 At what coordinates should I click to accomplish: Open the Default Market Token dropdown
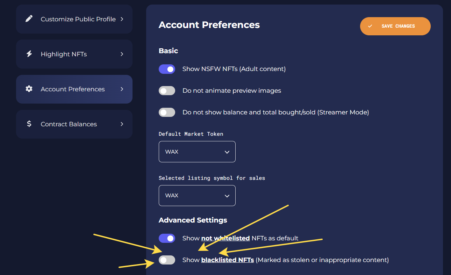point(197,152)
